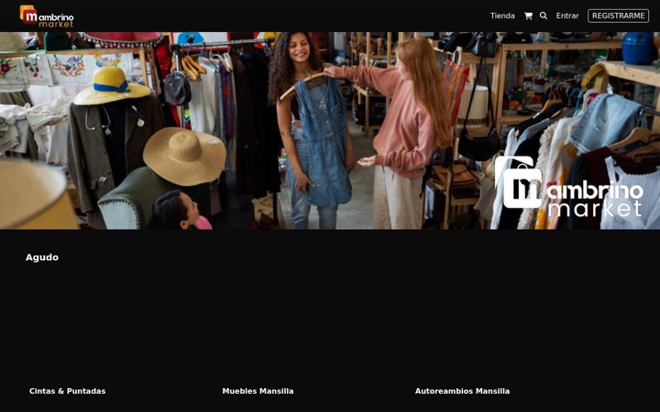
Task: Open the shopping cart icon
Action: [x=528, y=16]
